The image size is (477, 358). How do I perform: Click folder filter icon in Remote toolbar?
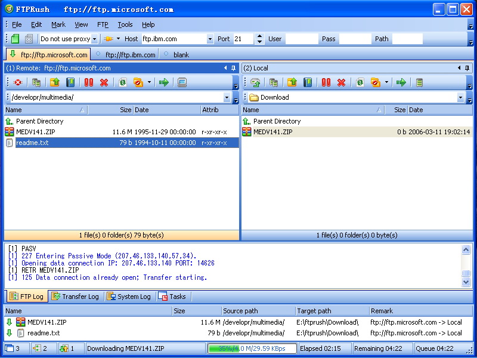(x=138, y=82)
